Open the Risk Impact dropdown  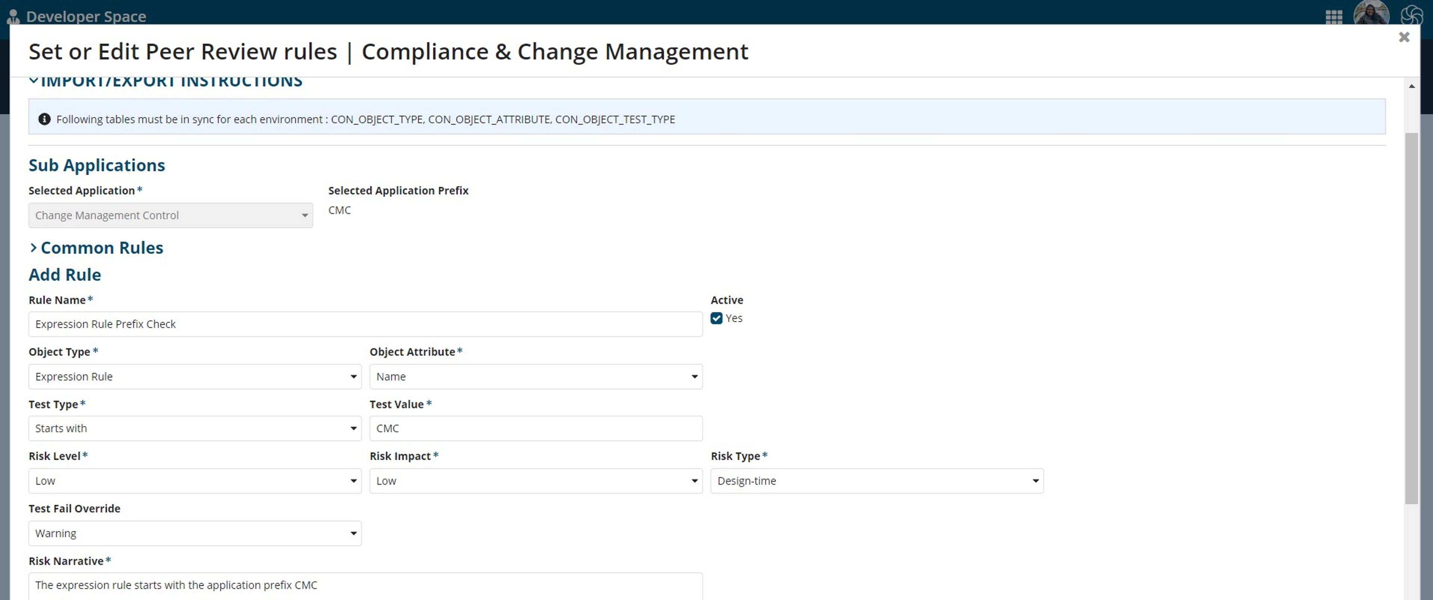[x=536, y=481]
